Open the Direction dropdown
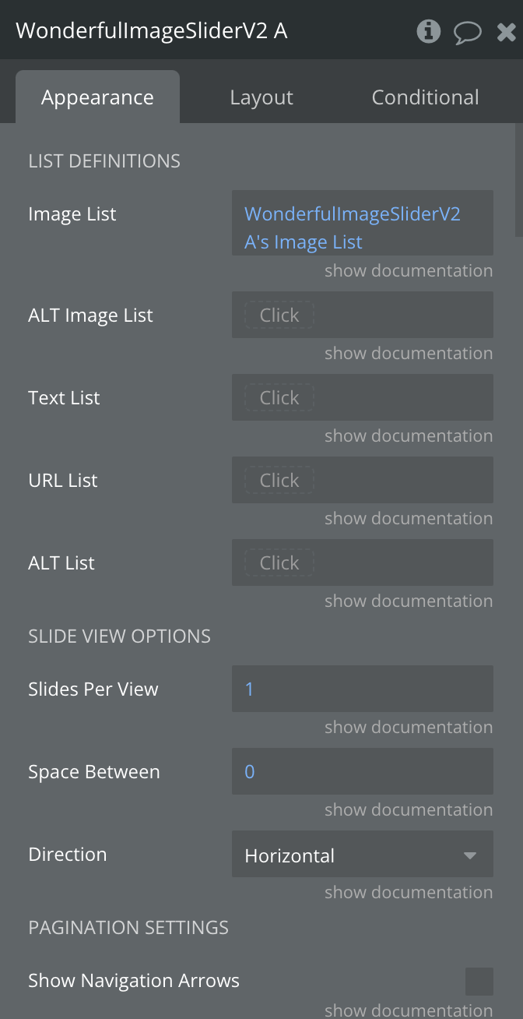Image resolution: width=523 pixels, height=1019 pixels. point(362,855)
